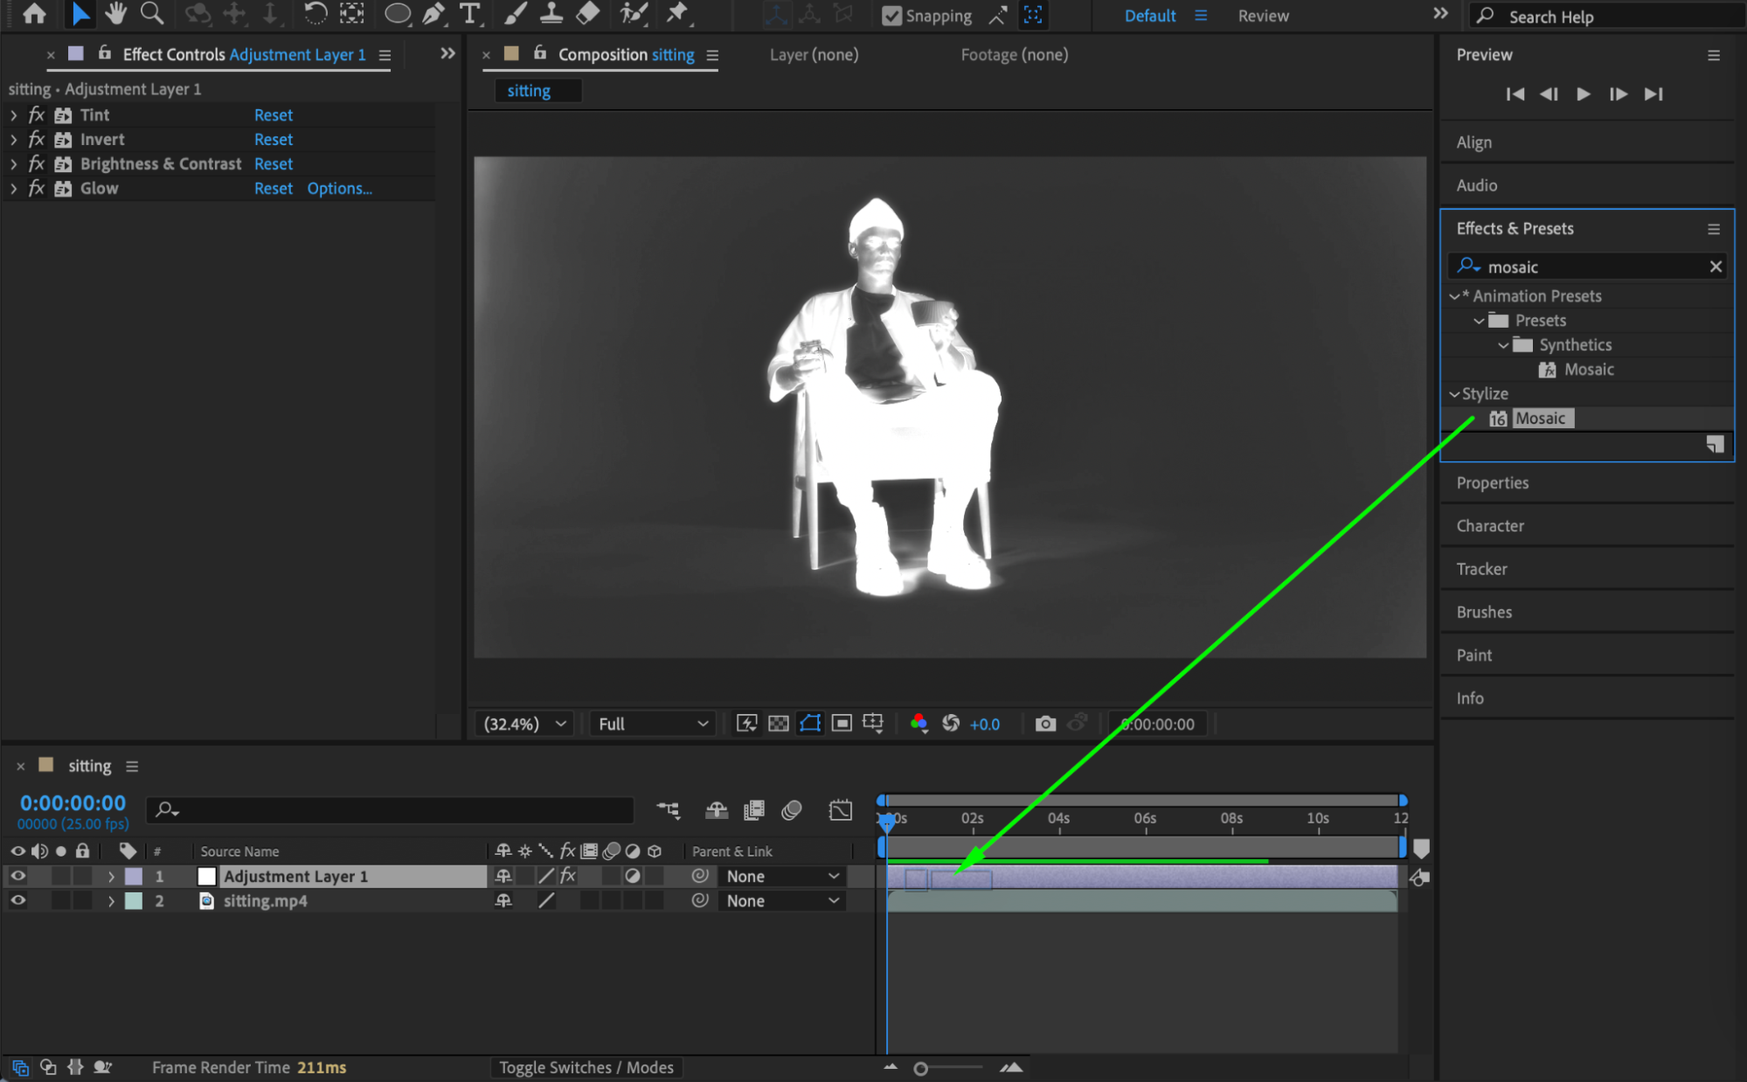Screen dimensions: 1747x1082
Task: Switch to the Review workspace
Action: [1263, 16]
